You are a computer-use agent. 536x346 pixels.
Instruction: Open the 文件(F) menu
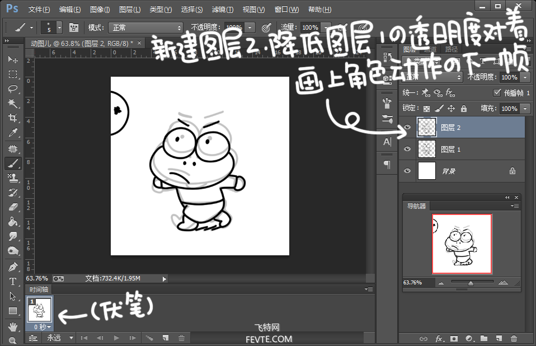39,9
